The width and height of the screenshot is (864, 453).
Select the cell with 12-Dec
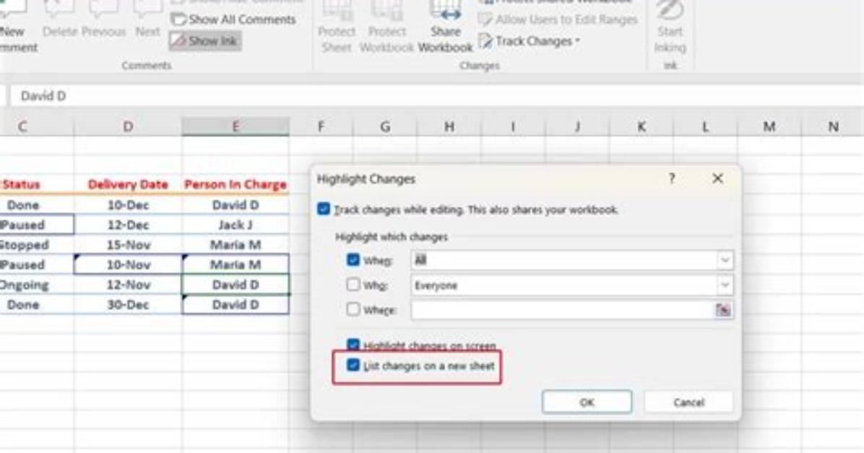(x=128, y=224)
